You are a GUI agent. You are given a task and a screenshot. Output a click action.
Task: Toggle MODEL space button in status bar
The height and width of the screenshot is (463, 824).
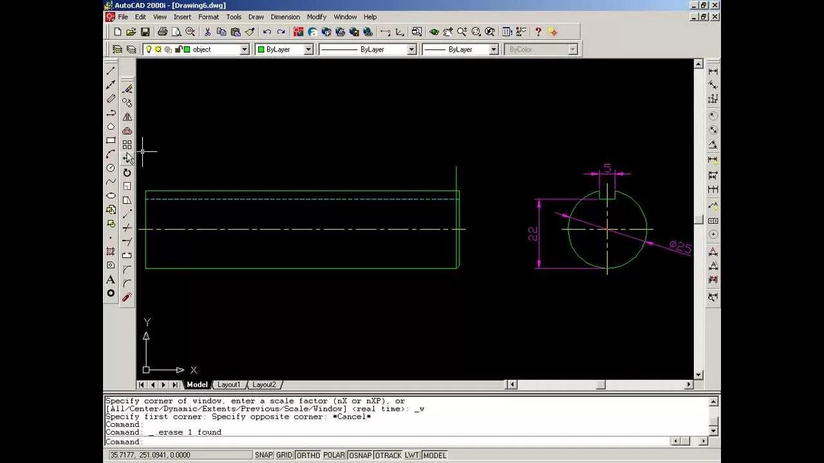(x=435, y=455)
